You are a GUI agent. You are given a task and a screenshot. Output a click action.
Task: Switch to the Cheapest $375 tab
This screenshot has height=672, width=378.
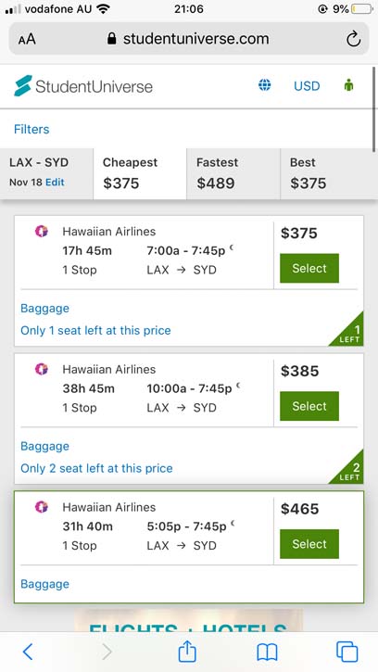(140, 173)
